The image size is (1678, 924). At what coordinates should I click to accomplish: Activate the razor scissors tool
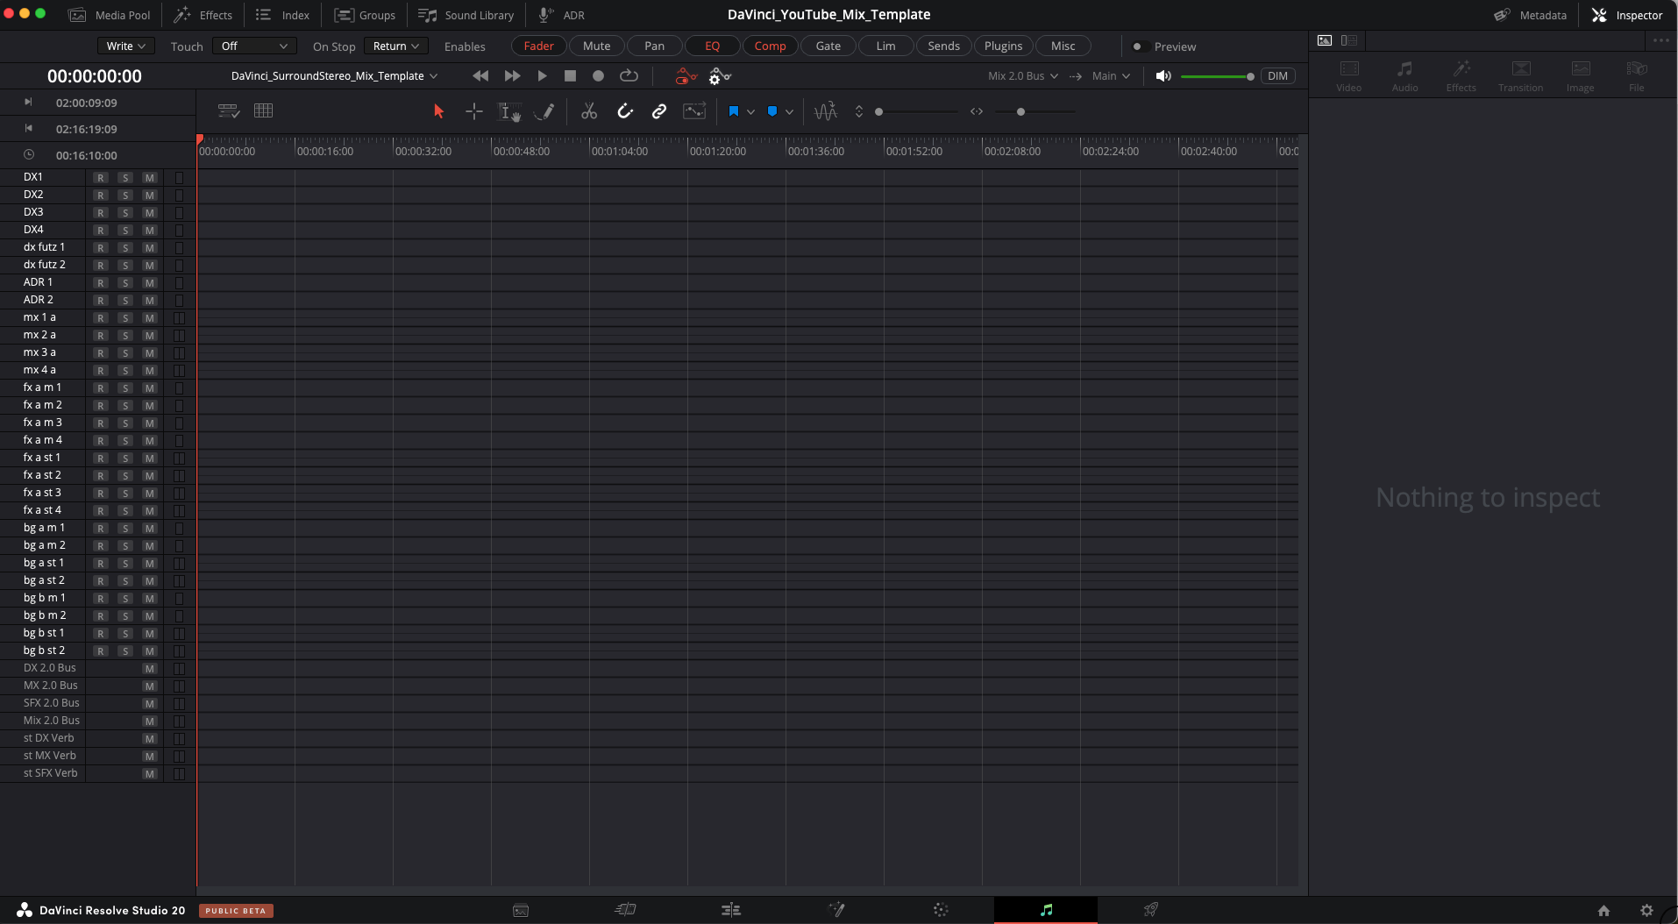[x=589, y=111]
